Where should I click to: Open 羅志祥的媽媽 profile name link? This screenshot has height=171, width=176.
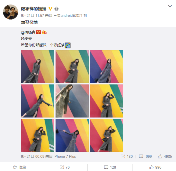click(34, 9)
